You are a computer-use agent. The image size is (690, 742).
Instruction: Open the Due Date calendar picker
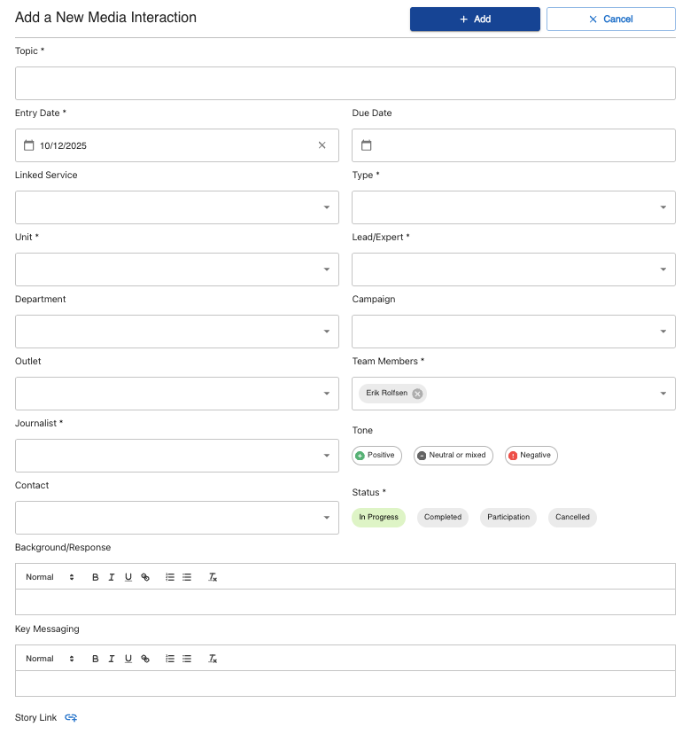[x=366, y=144]
